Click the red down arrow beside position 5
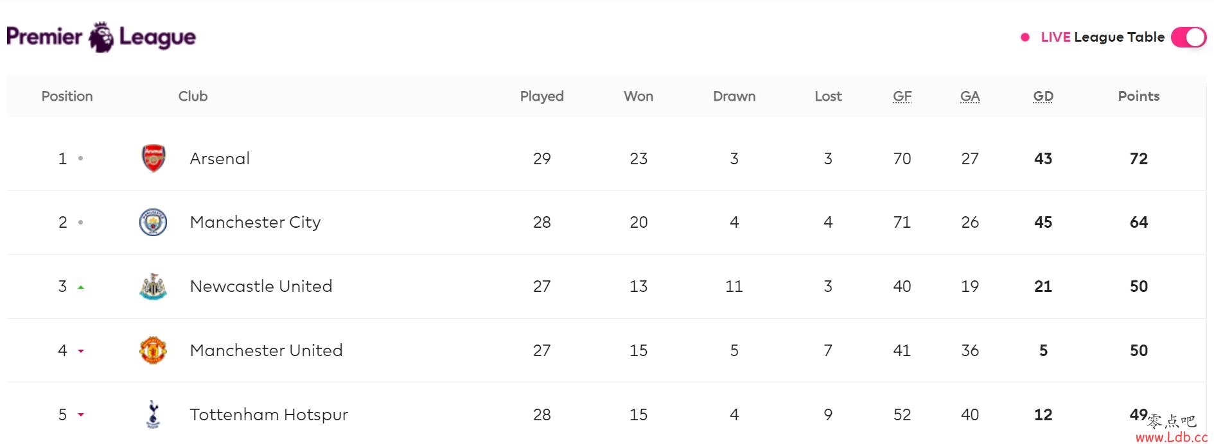This screenshot has height=444, width=1214. 81,415
